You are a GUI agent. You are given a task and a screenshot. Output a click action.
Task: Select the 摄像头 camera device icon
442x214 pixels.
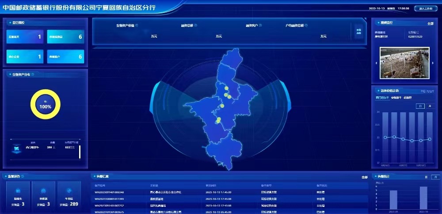(18, 191)
